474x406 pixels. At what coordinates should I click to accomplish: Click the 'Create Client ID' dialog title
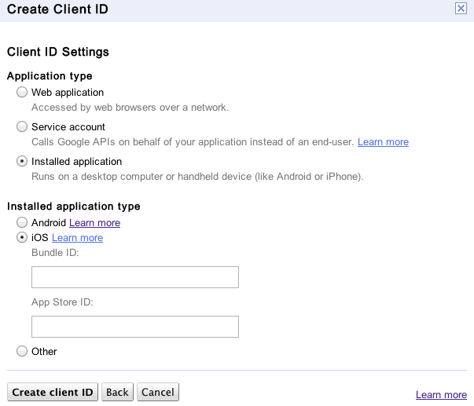click(57, 9)
